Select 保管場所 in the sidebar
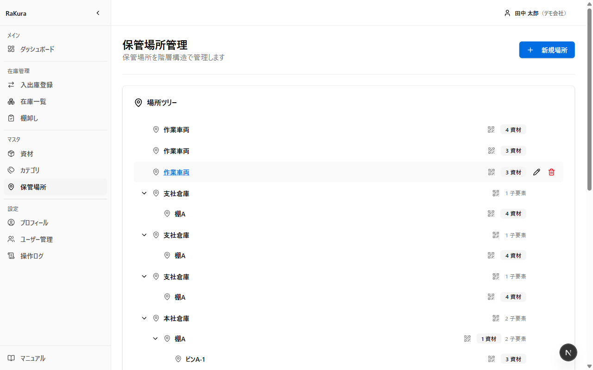This screenshot has height=370, width=593. click(56, 187)
